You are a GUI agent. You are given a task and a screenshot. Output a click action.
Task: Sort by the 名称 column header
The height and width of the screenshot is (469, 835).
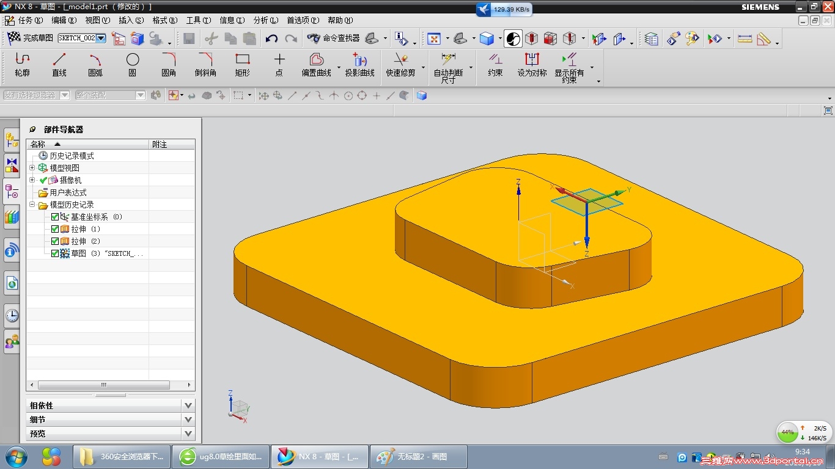click(x=87, y=144)
